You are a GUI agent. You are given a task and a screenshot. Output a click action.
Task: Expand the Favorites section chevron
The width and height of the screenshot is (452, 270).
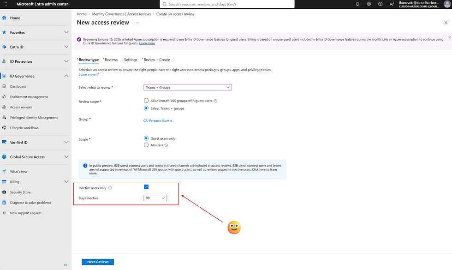click(66, 32)
